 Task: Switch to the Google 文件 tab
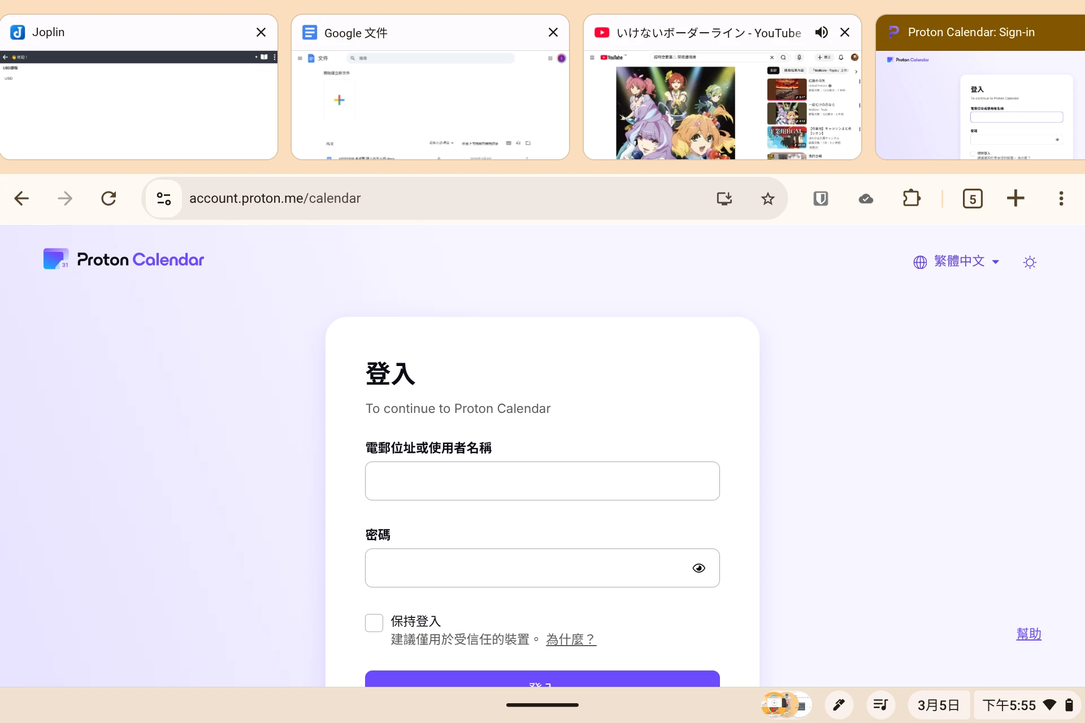pos(418,33)
